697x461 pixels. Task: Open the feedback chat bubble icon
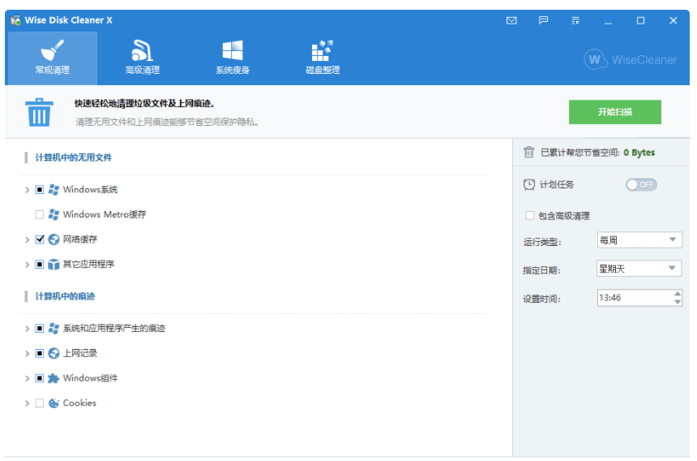(x=543, y=20)
